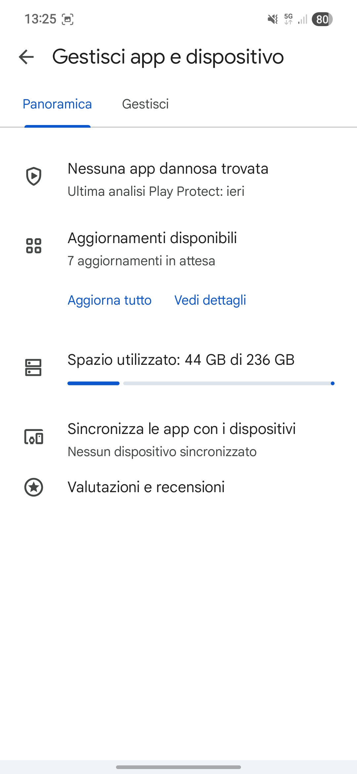Tap the 5G network status icon
The width and height of the screenshot is (357, 774).
pyautogui.click(x=289, y=19)
